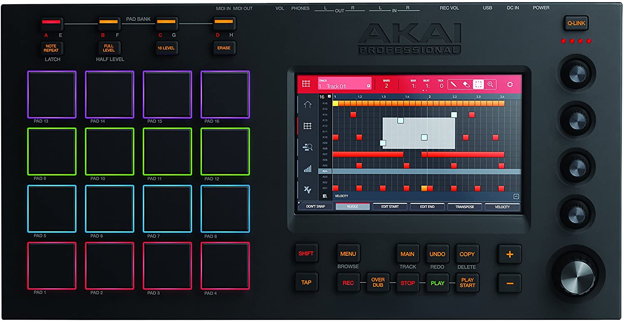Select the Transpose tab

464,207
